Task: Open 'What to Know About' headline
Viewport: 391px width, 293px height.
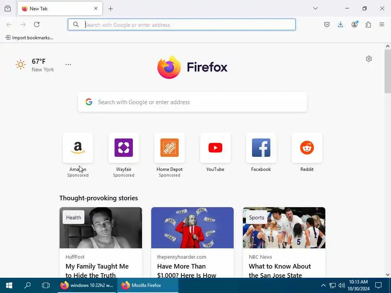Action: 280,270
